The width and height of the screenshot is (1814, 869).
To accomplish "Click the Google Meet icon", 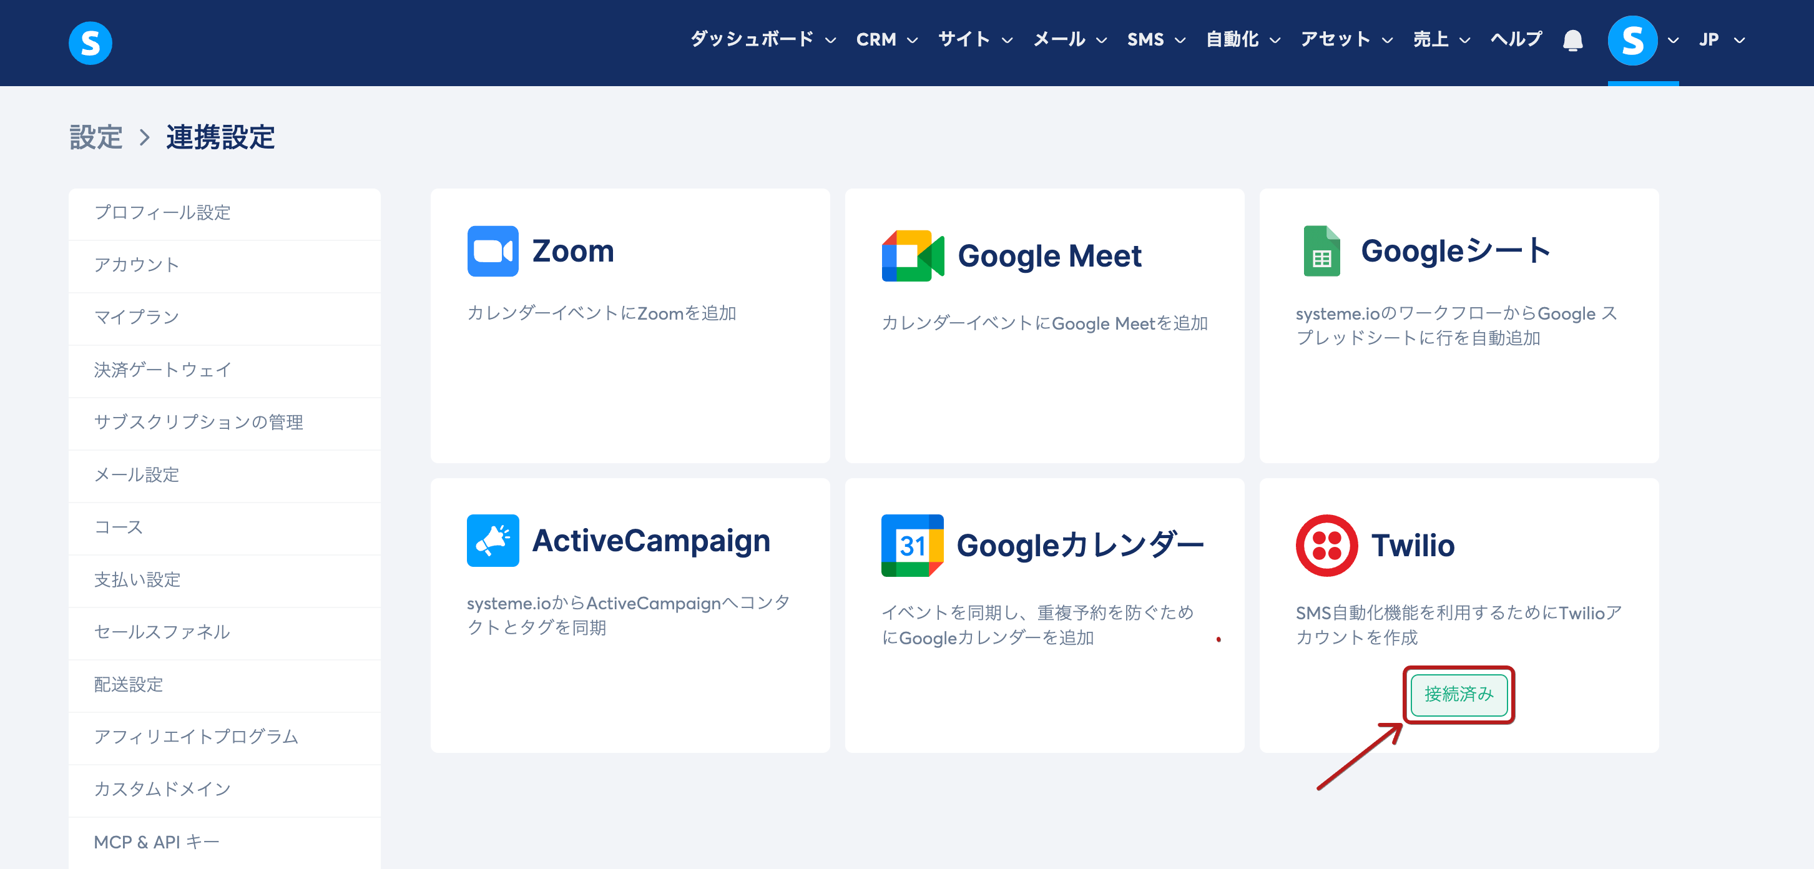I will pyautogui.click(x=913, y=255).
